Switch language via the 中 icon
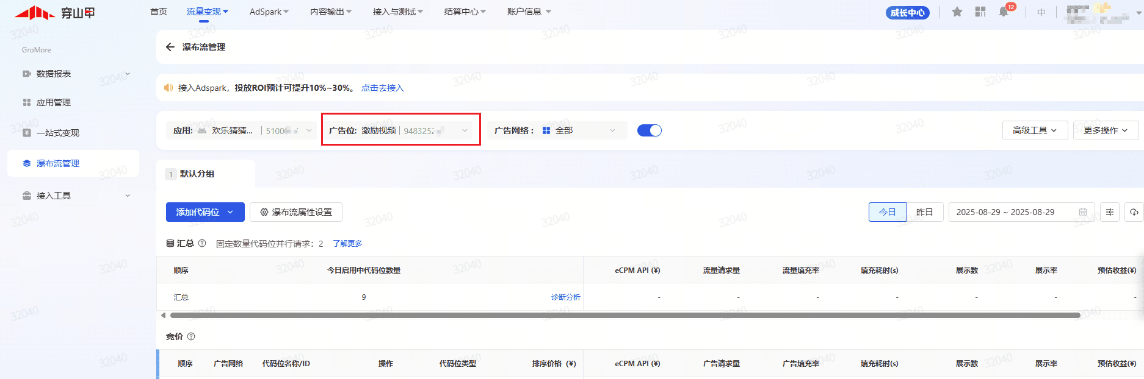Screen dimensions: 1144x379 [1041, 12]
